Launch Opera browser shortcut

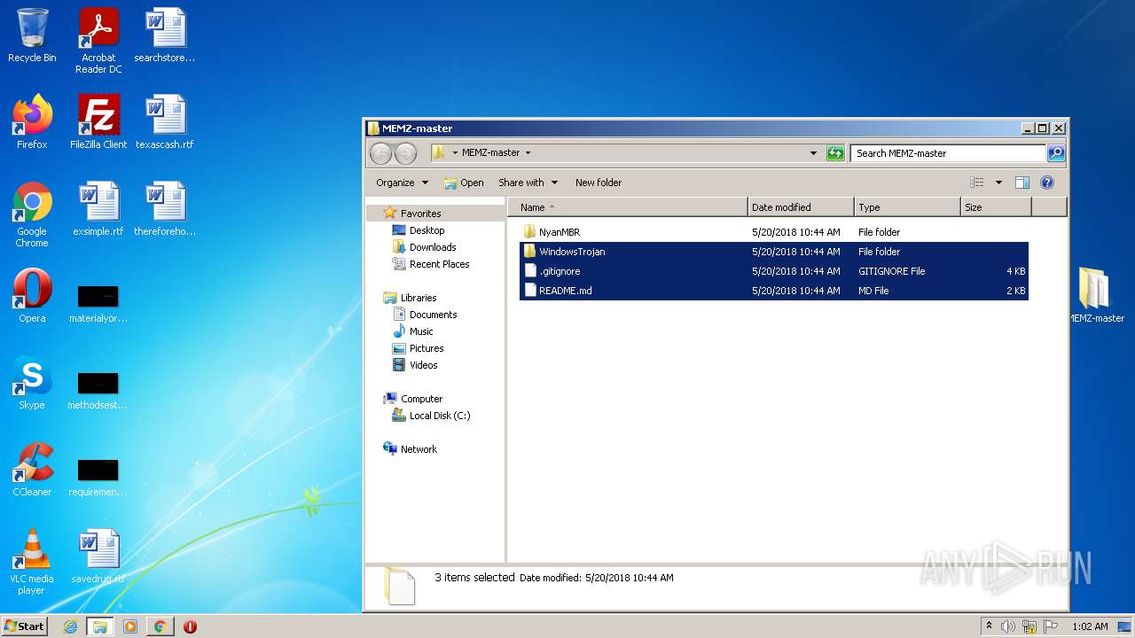tap(32, 296)
